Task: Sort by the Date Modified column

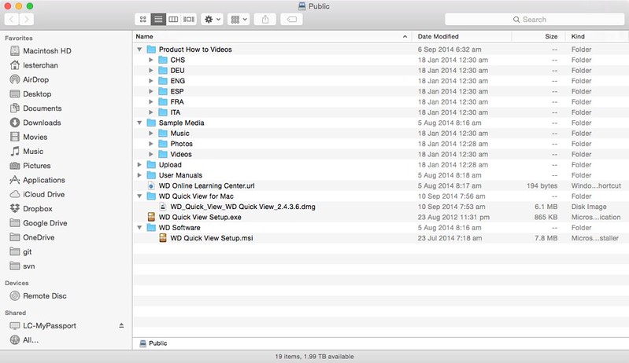Action: [x=461, y=36]
